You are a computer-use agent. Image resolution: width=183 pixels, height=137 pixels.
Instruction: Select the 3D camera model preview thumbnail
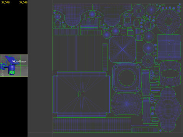tap(14, 65)
